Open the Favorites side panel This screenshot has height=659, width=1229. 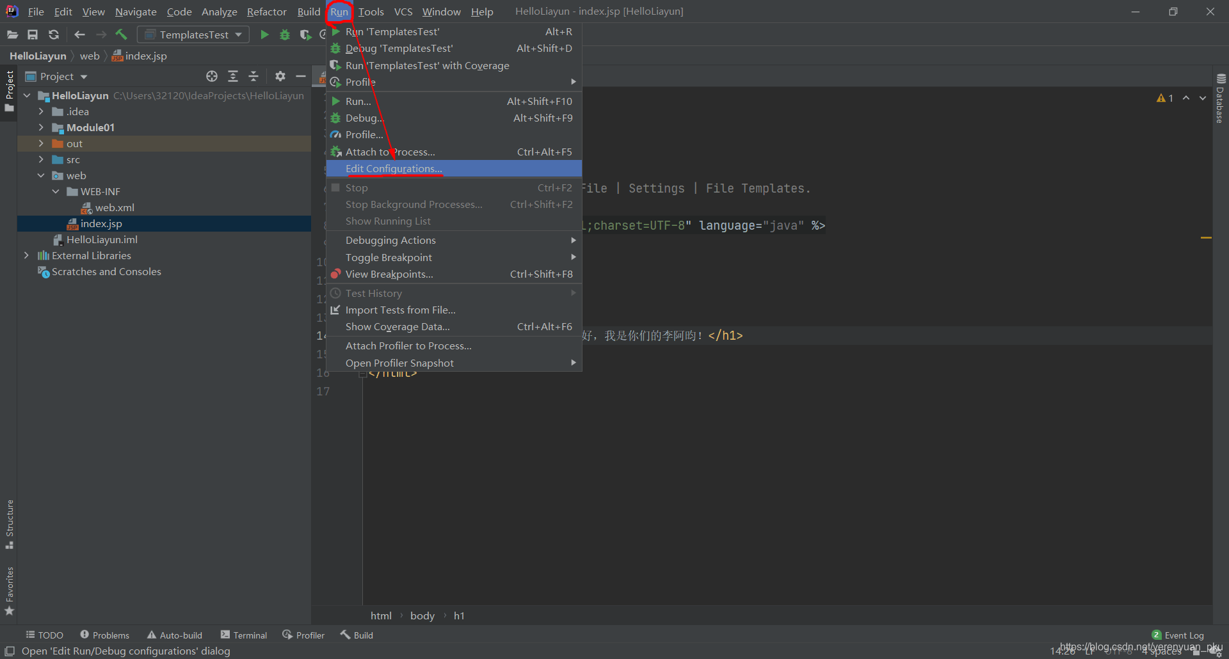10,591
